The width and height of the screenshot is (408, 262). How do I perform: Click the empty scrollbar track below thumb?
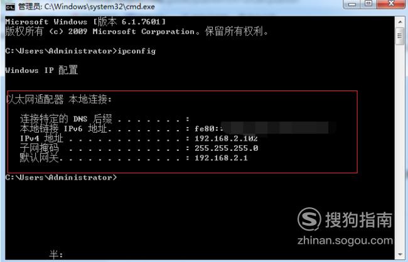coord(400,146)
